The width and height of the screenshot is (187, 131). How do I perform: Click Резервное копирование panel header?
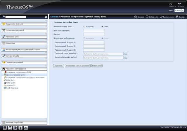point(24,69)
